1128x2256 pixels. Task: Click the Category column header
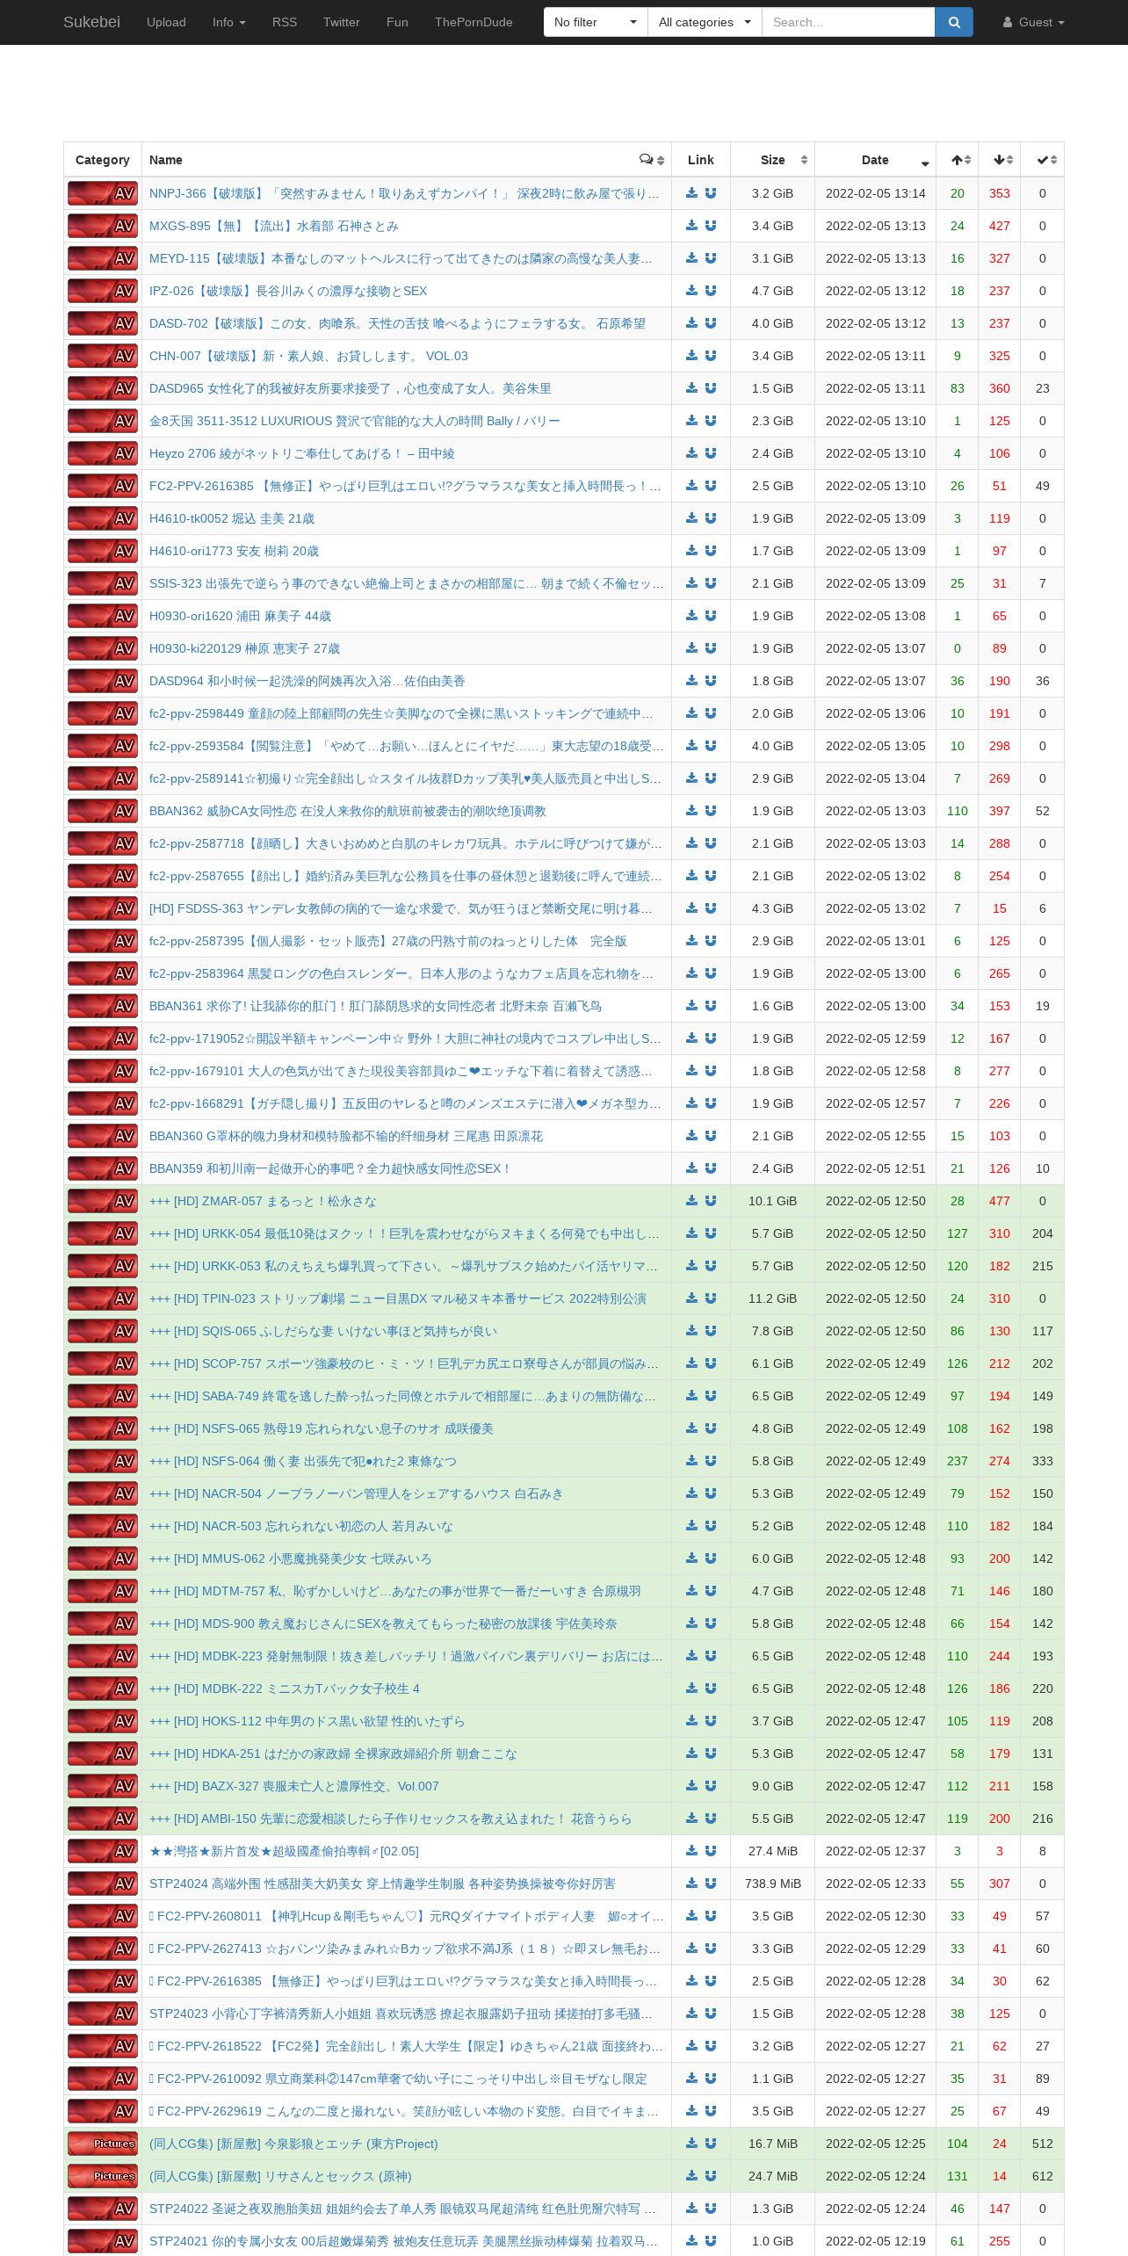[103, 160]
